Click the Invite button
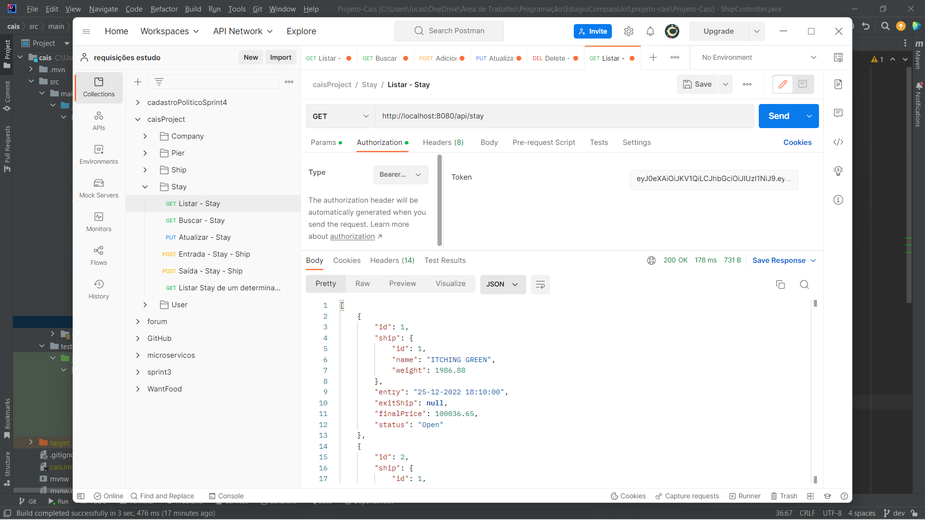925x520 pixels. point(593,31)
